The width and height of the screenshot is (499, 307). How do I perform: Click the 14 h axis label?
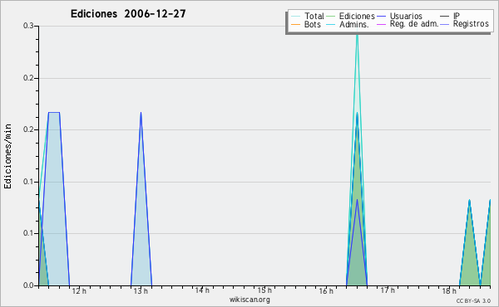click(x=202, y=290)
